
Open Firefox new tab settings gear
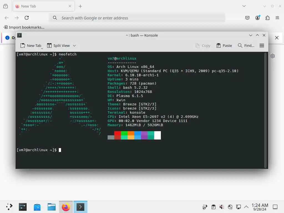pyautogui.click(x=273, y=56)
